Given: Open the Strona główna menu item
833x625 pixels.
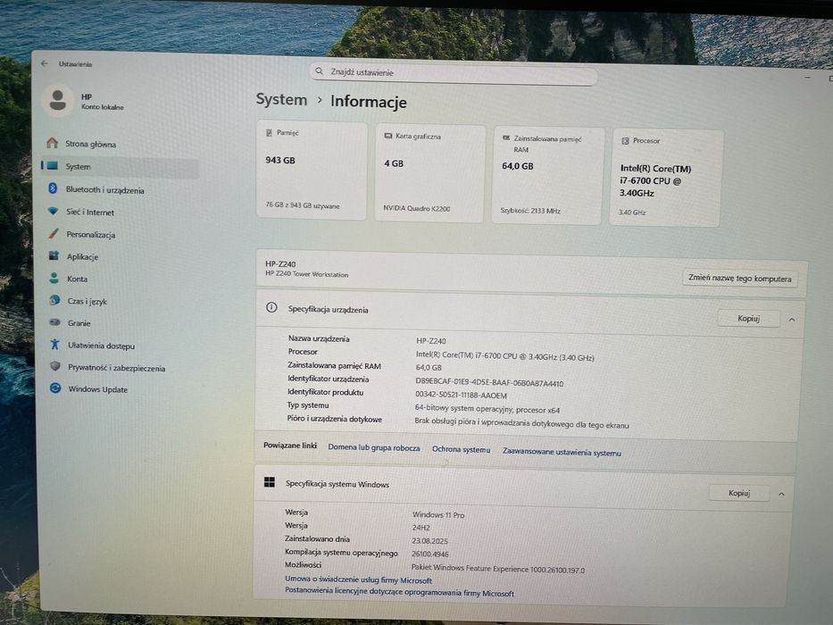Looking at the screenshot, I should 90,144.
